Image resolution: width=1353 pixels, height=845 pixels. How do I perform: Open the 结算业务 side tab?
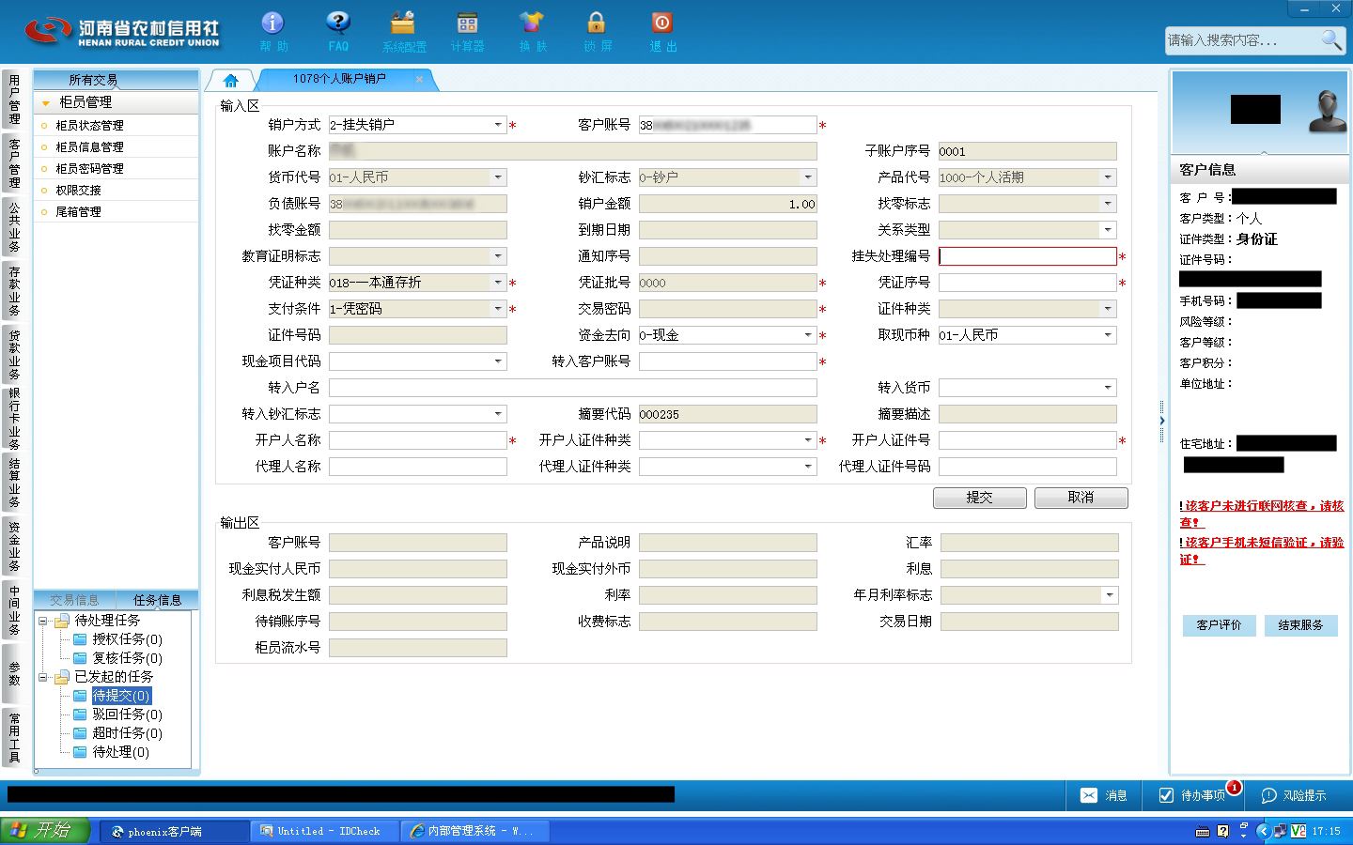pyautogui.click(x=14, y=482)
